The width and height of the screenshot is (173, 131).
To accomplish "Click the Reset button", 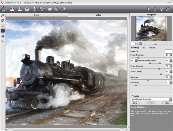I will 167,103.
